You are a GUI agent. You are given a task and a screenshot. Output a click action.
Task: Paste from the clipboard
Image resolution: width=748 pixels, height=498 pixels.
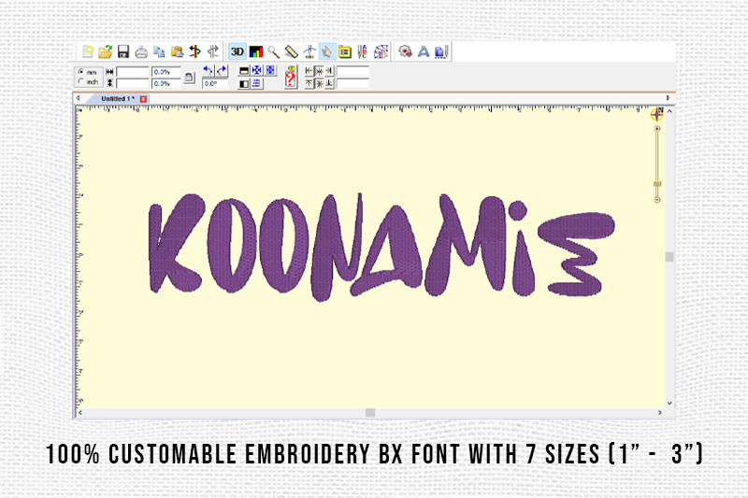pyautogui.click(x=177, y=51)
